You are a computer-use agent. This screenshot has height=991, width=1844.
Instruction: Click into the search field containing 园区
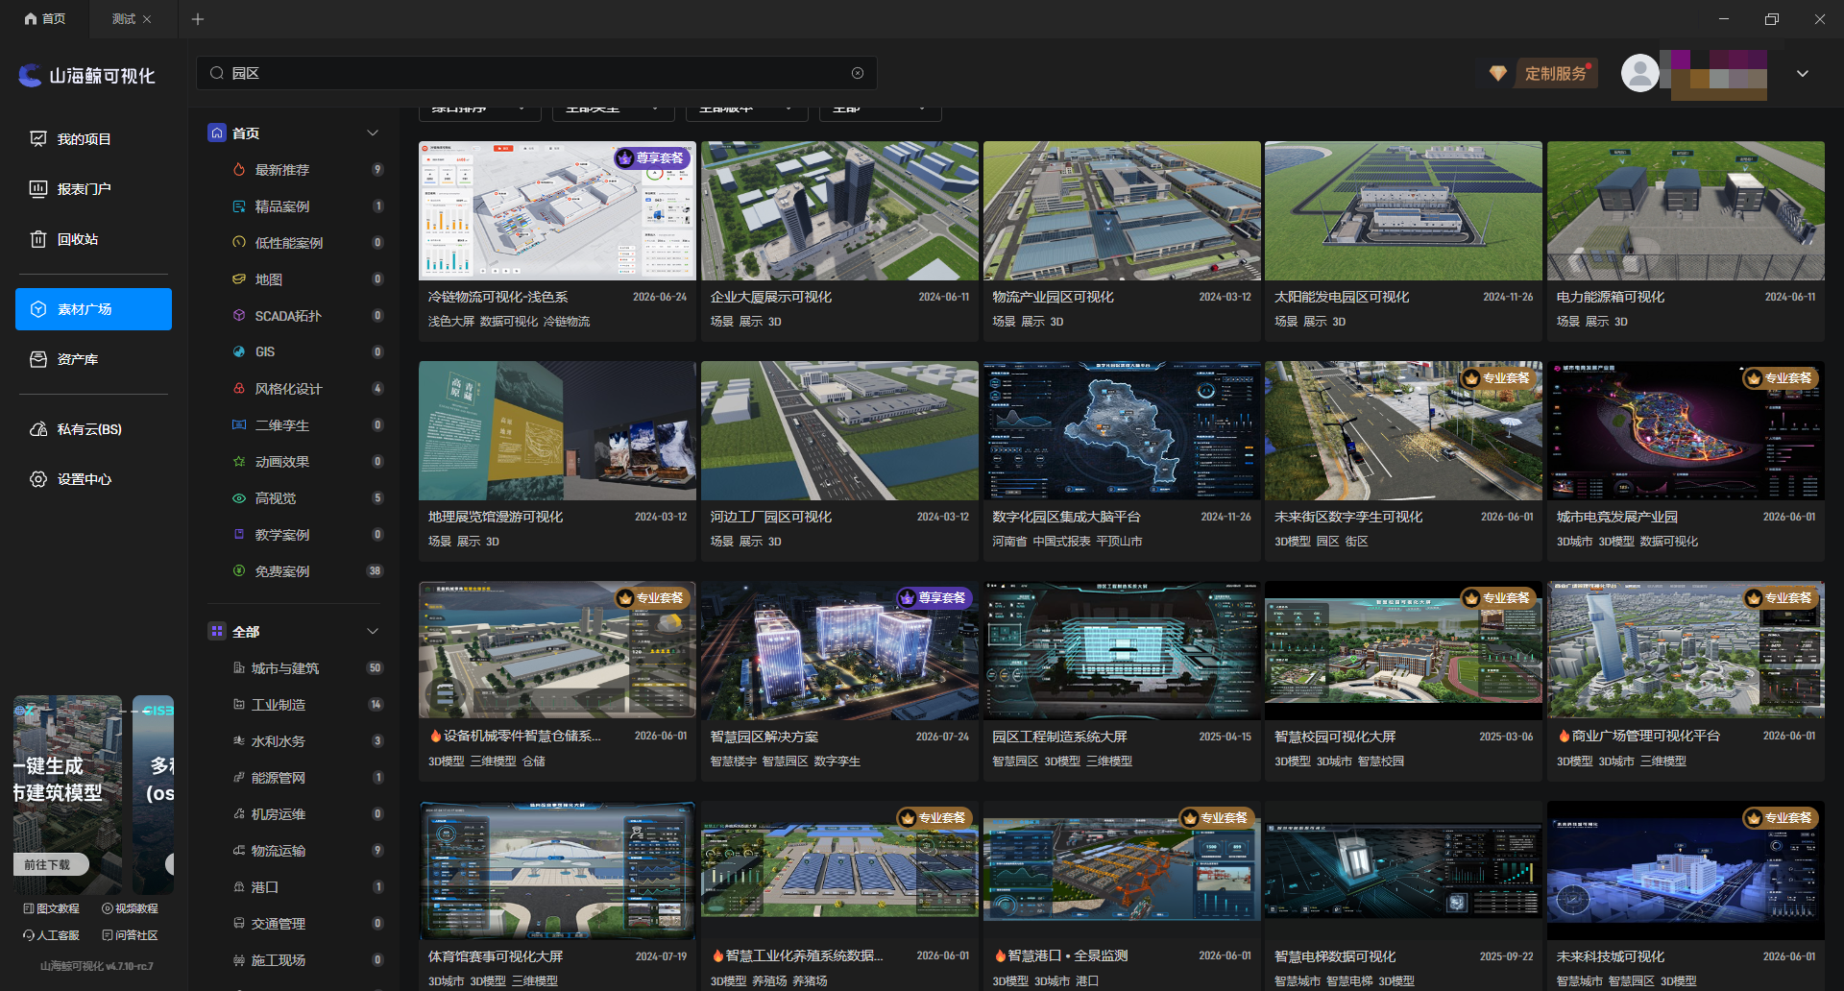tap(536, 73)
